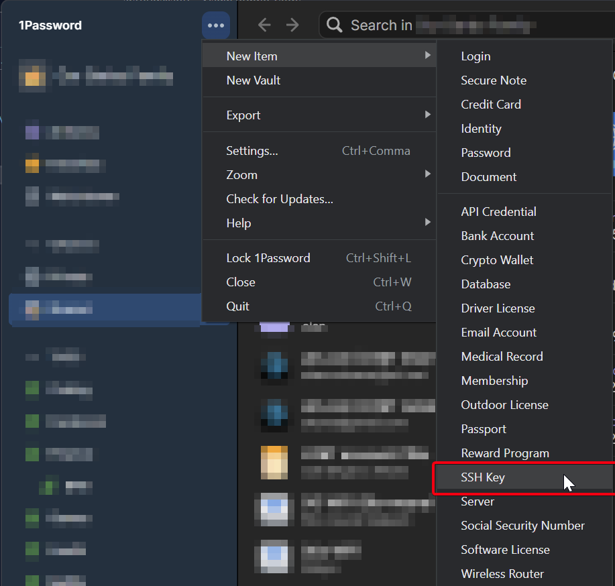Open Settings from the menu

point(252,151)
